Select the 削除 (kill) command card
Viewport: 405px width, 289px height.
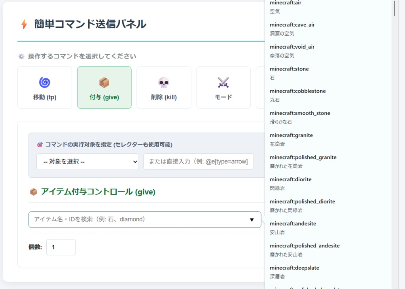pyautogui.click(x=164, y=87)
